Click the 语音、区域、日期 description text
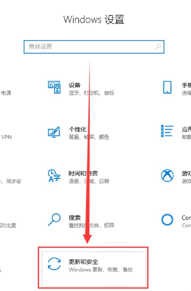191x291 pixels. [89, 181]
